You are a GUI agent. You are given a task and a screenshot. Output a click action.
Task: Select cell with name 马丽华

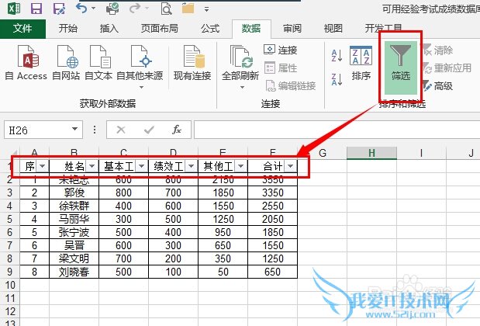74,219
